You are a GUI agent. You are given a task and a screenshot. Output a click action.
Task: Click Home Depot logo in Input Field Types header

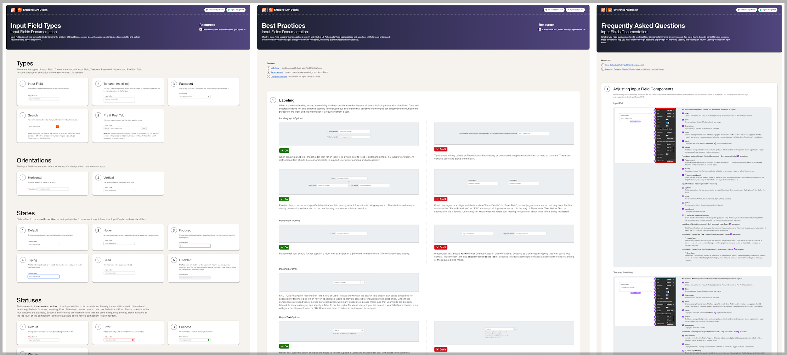pyautogui.click(x=13, y=10)
